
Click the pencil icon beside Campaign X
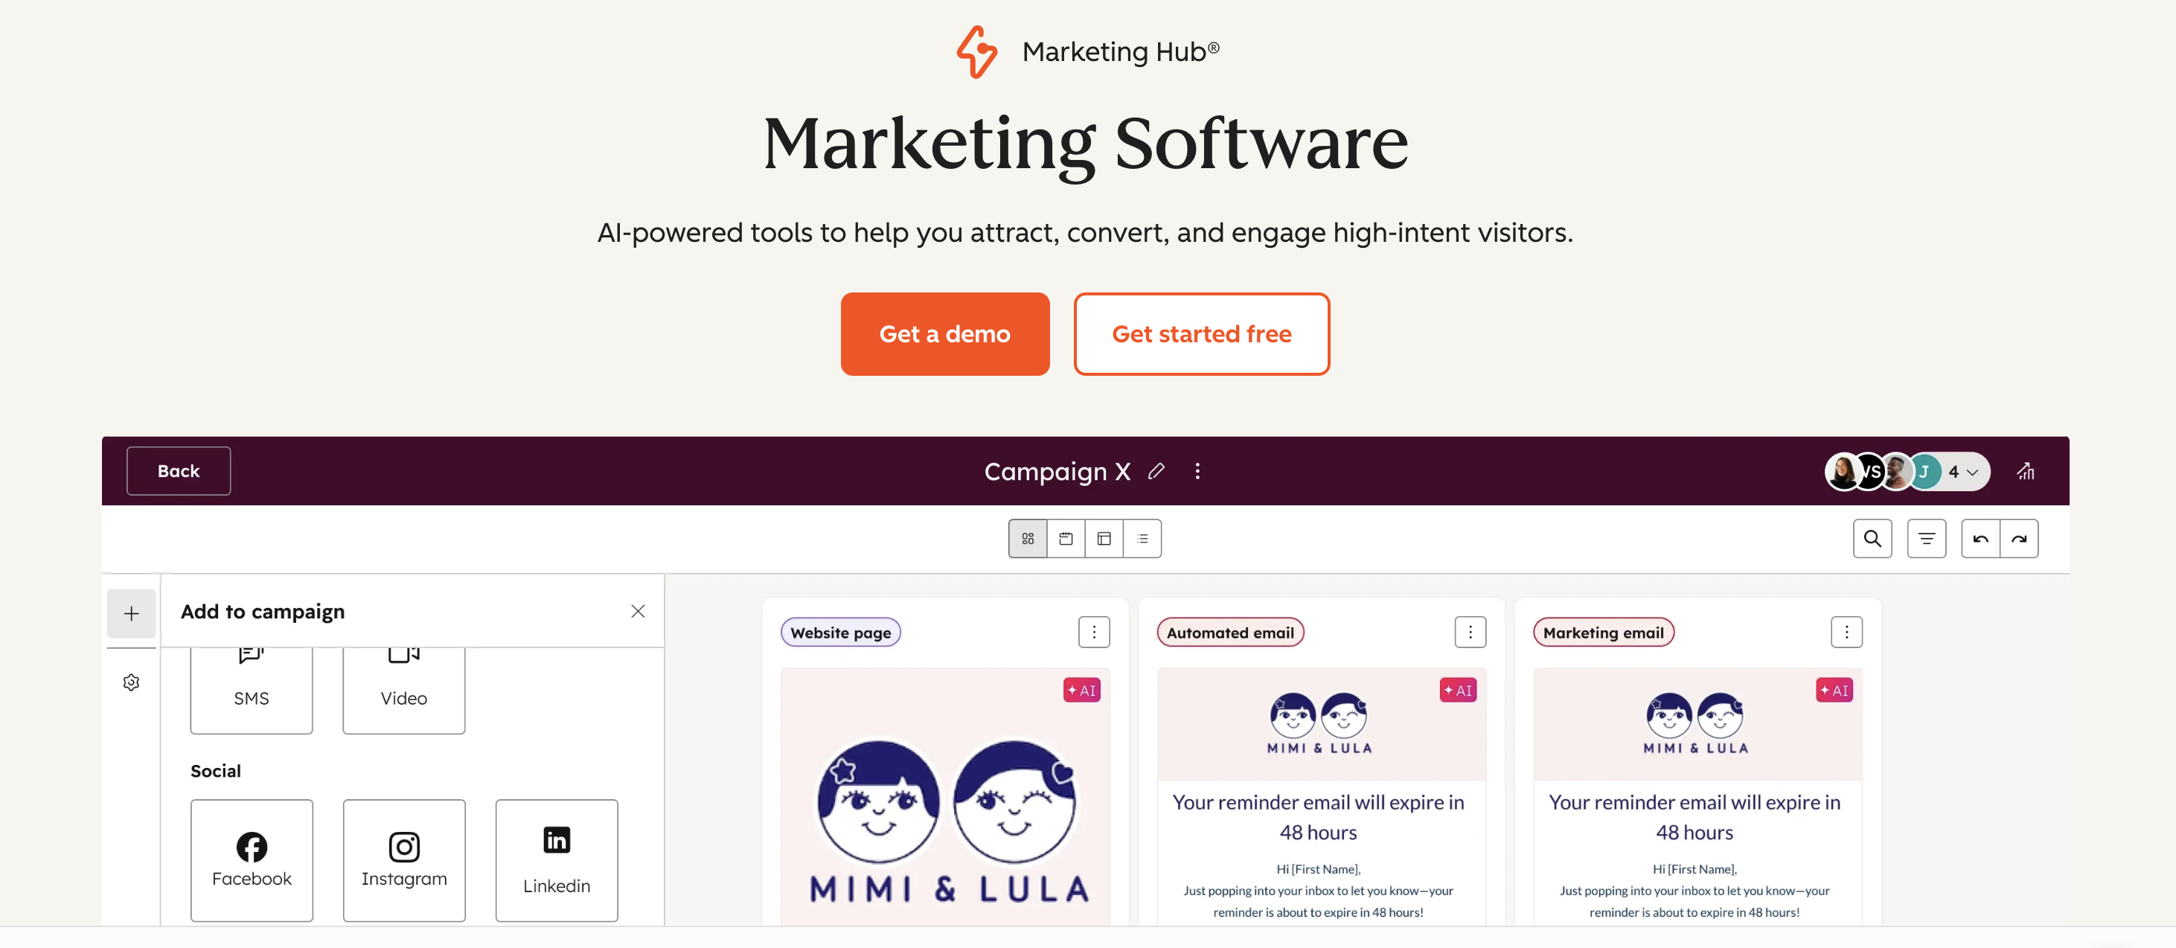pos(1156,472)
